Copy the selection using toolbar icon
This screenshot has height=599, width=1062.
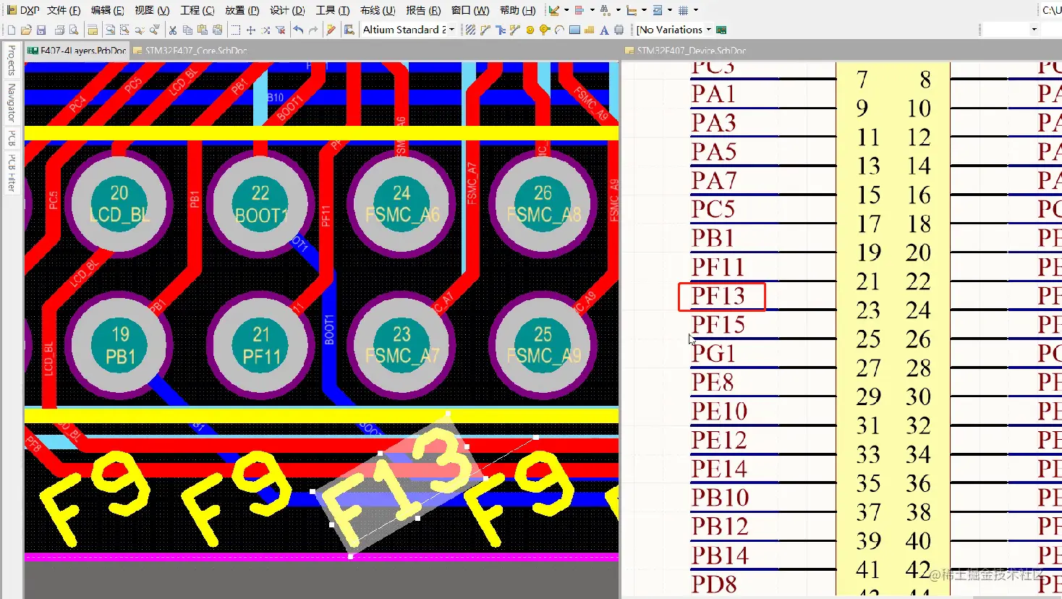click(x=187, y=30)
